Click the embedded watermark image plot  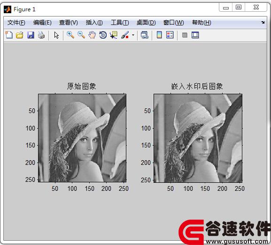(x=198, y=138)
